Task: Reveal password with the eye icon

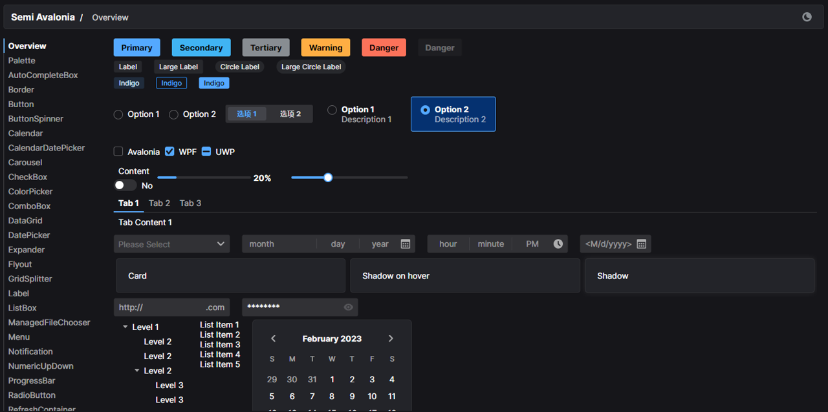Action: [348, 307]
